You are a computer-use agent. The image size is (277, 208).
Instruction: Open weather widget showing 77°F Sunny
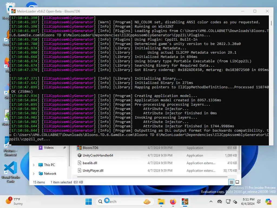pyautogui.click(x=15, y=201)
